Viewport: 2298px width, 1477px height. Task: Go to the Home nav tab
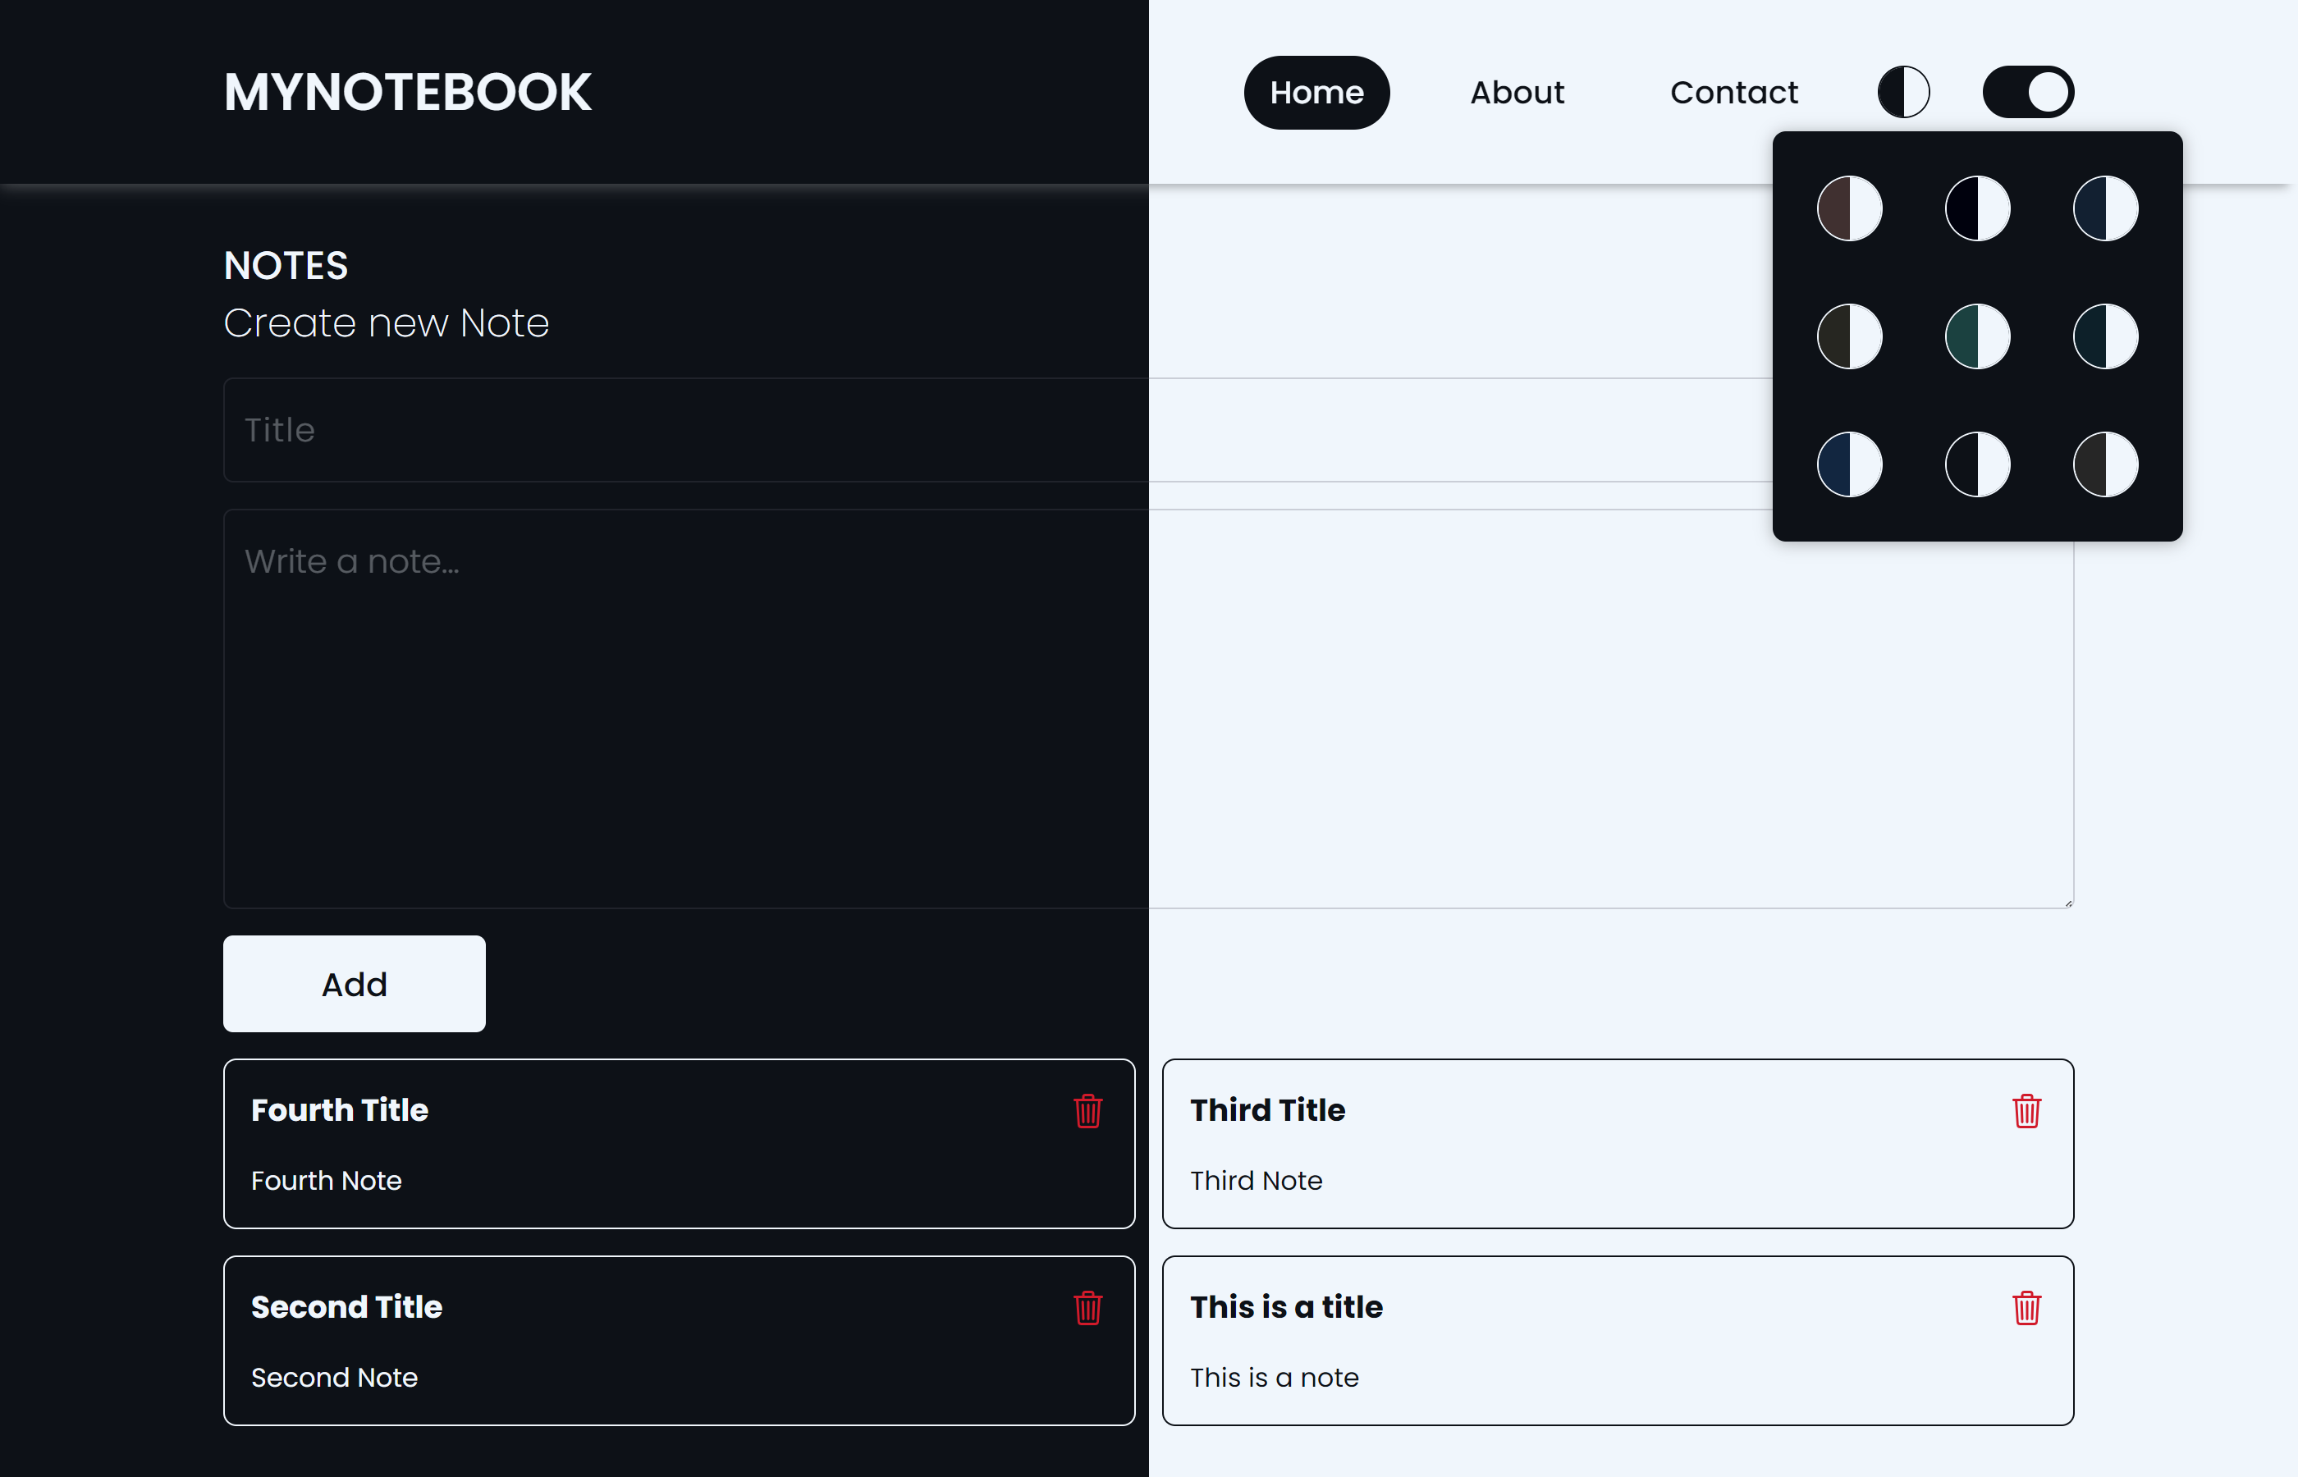pyautogui.click(x=1316, y=92)
